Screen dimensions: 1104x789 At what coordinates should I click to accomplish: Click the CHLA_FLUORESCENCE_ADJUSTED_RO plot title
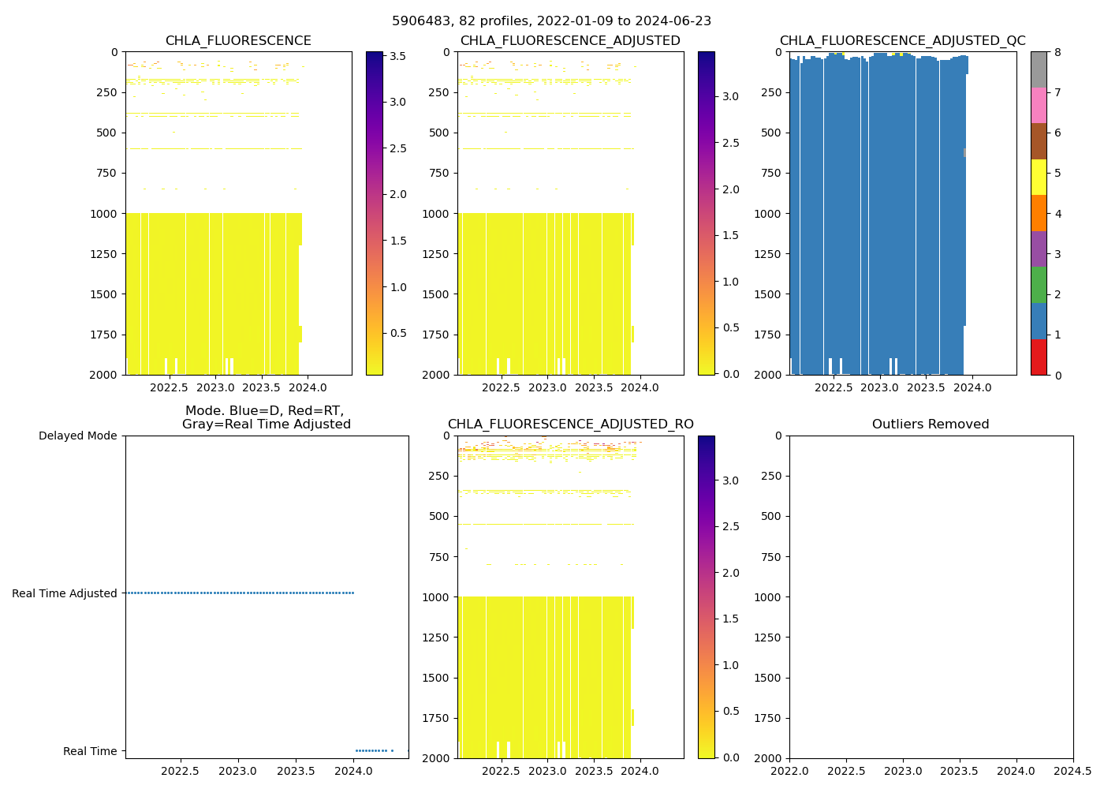click(570, 424)
